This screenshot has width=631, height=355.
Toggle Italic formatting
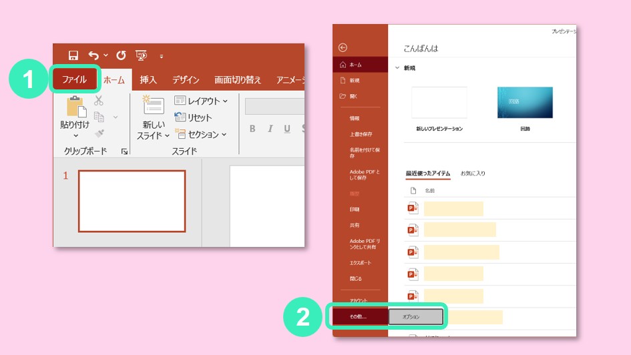point(270,129)
